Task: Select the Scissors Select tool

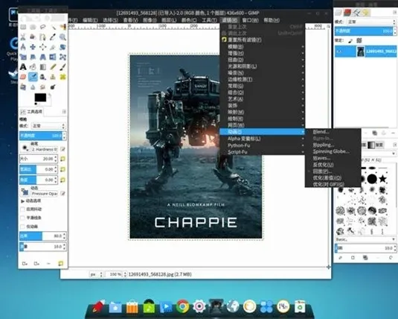Action: [23, 37]
